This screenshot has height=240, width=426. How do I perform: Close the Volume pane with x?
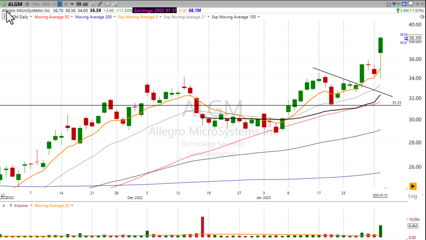tap(3, 206)
